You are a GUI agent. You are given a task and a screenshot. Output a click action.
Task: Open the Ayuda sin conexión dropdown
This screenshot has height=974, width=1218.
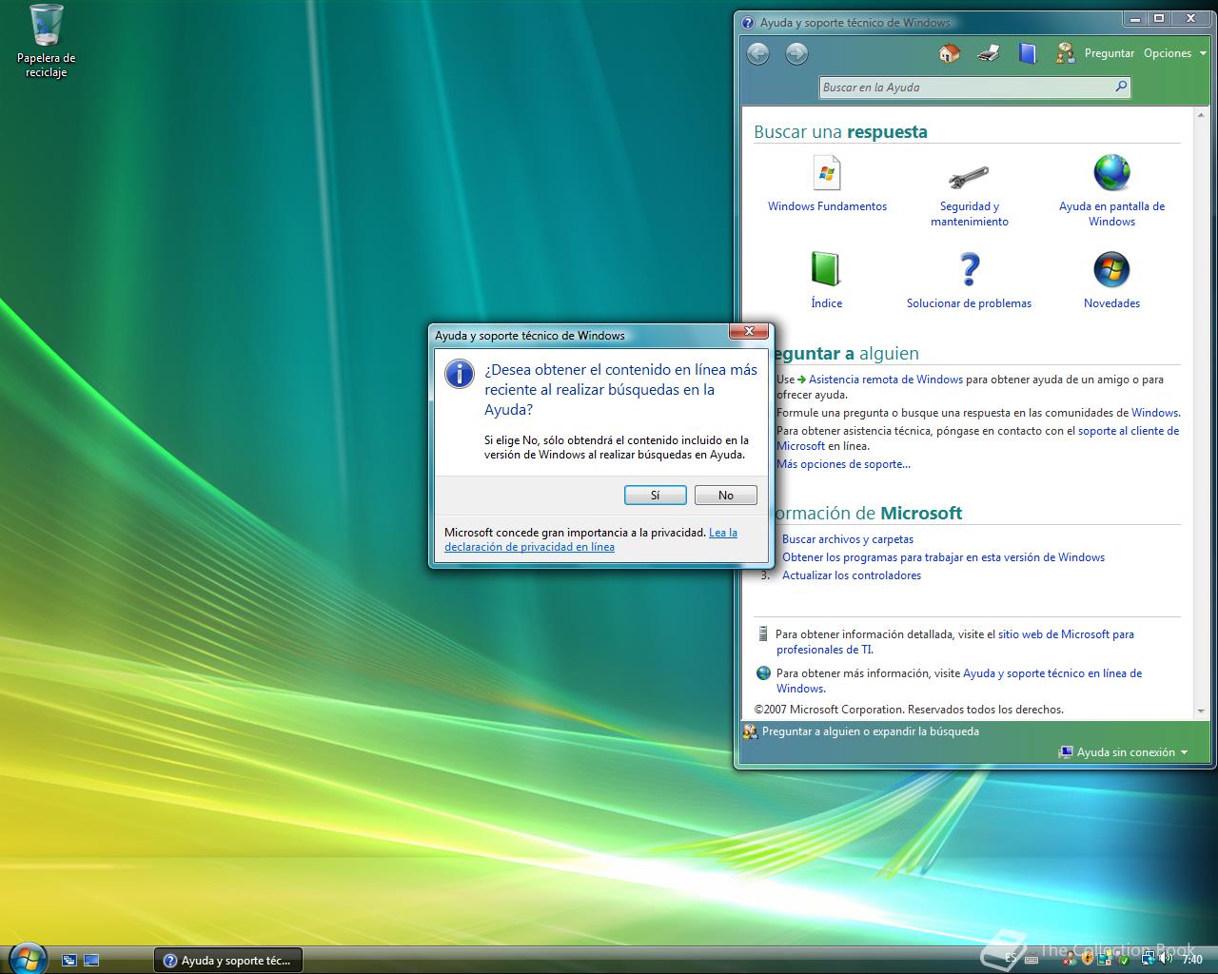[x=1125, y=752]
